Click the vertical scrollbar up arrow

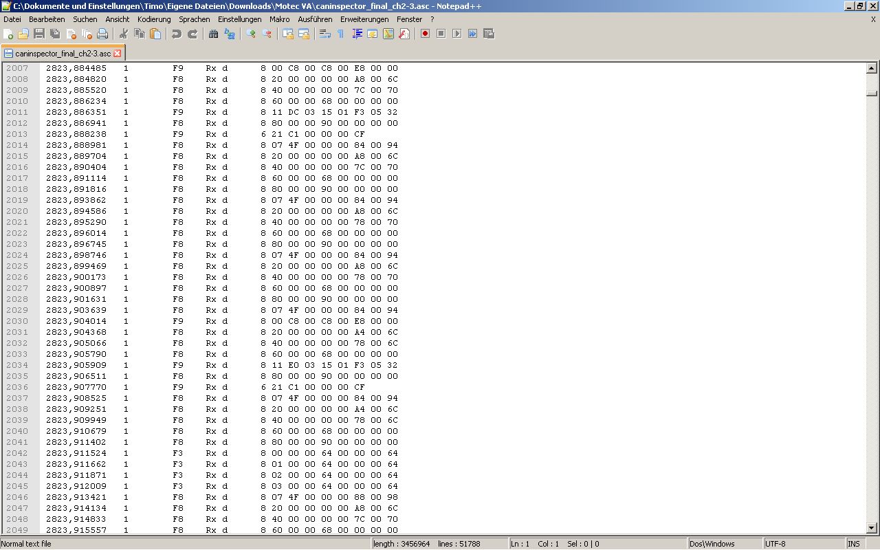(872, 68)
